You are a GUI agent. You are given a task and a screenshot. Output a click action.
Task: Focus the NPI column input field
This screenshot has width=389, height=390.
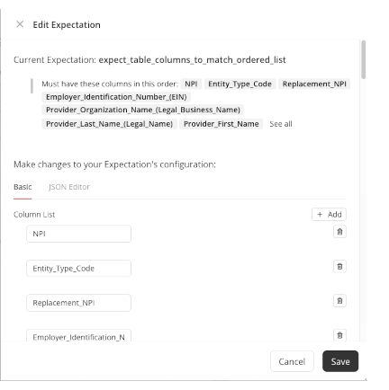click(78, 234)
